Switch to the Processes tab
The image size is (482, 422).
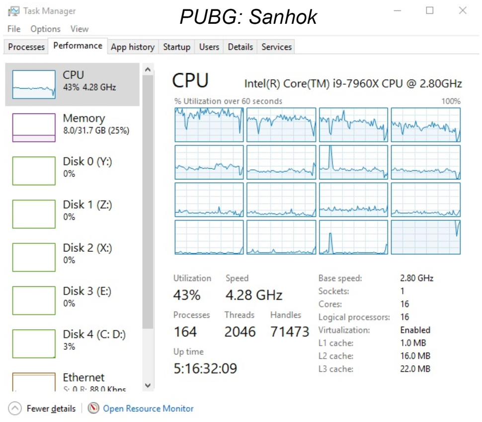tap(25, 47)
